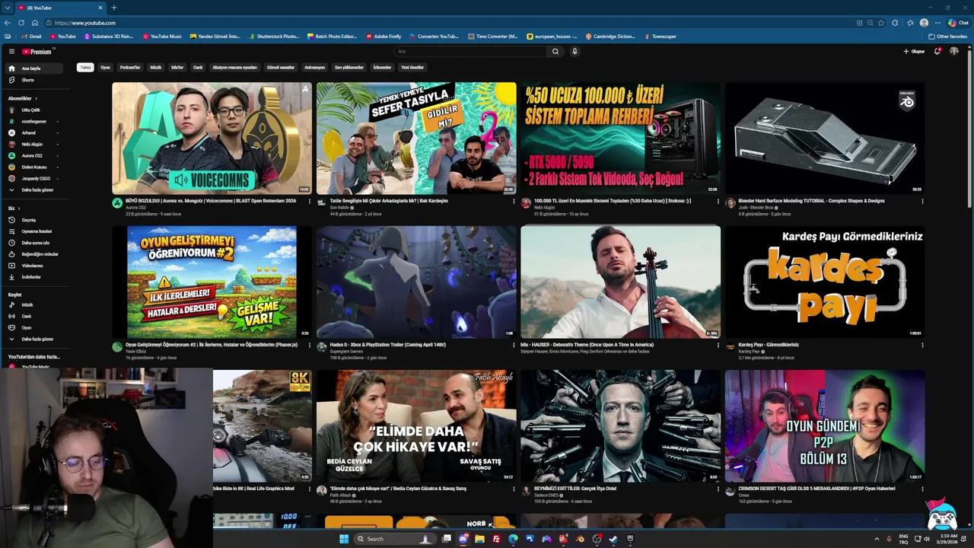Image resolution: width=974 pixels, height=548 pixels.
Task: Open the YouTube hamburger guide menu
Action: tap(11, 52)
